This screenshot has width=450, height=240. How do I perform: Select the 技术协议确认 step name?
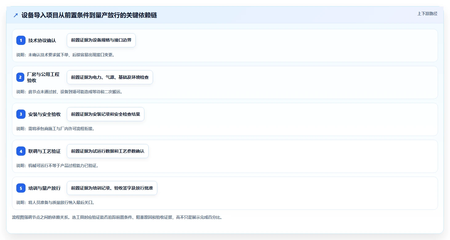coord(42,40)
